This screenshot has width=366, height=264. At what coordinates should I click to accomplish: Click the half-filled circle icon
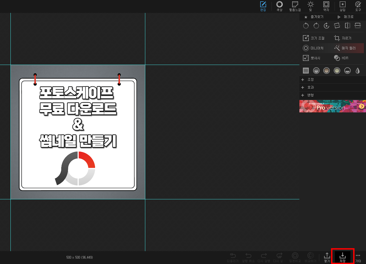347,71
